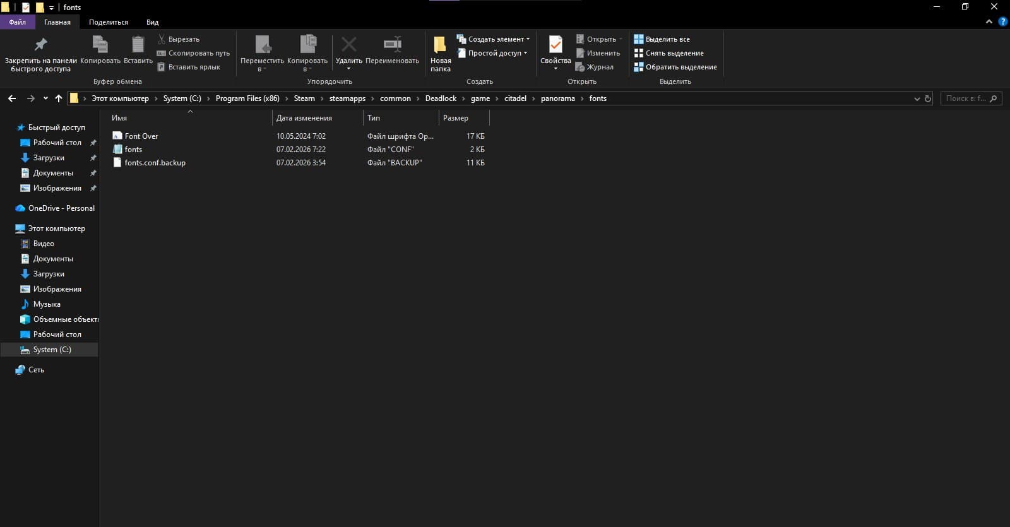Open Свойства properties
1010x527 pixels.
(555, 54)
